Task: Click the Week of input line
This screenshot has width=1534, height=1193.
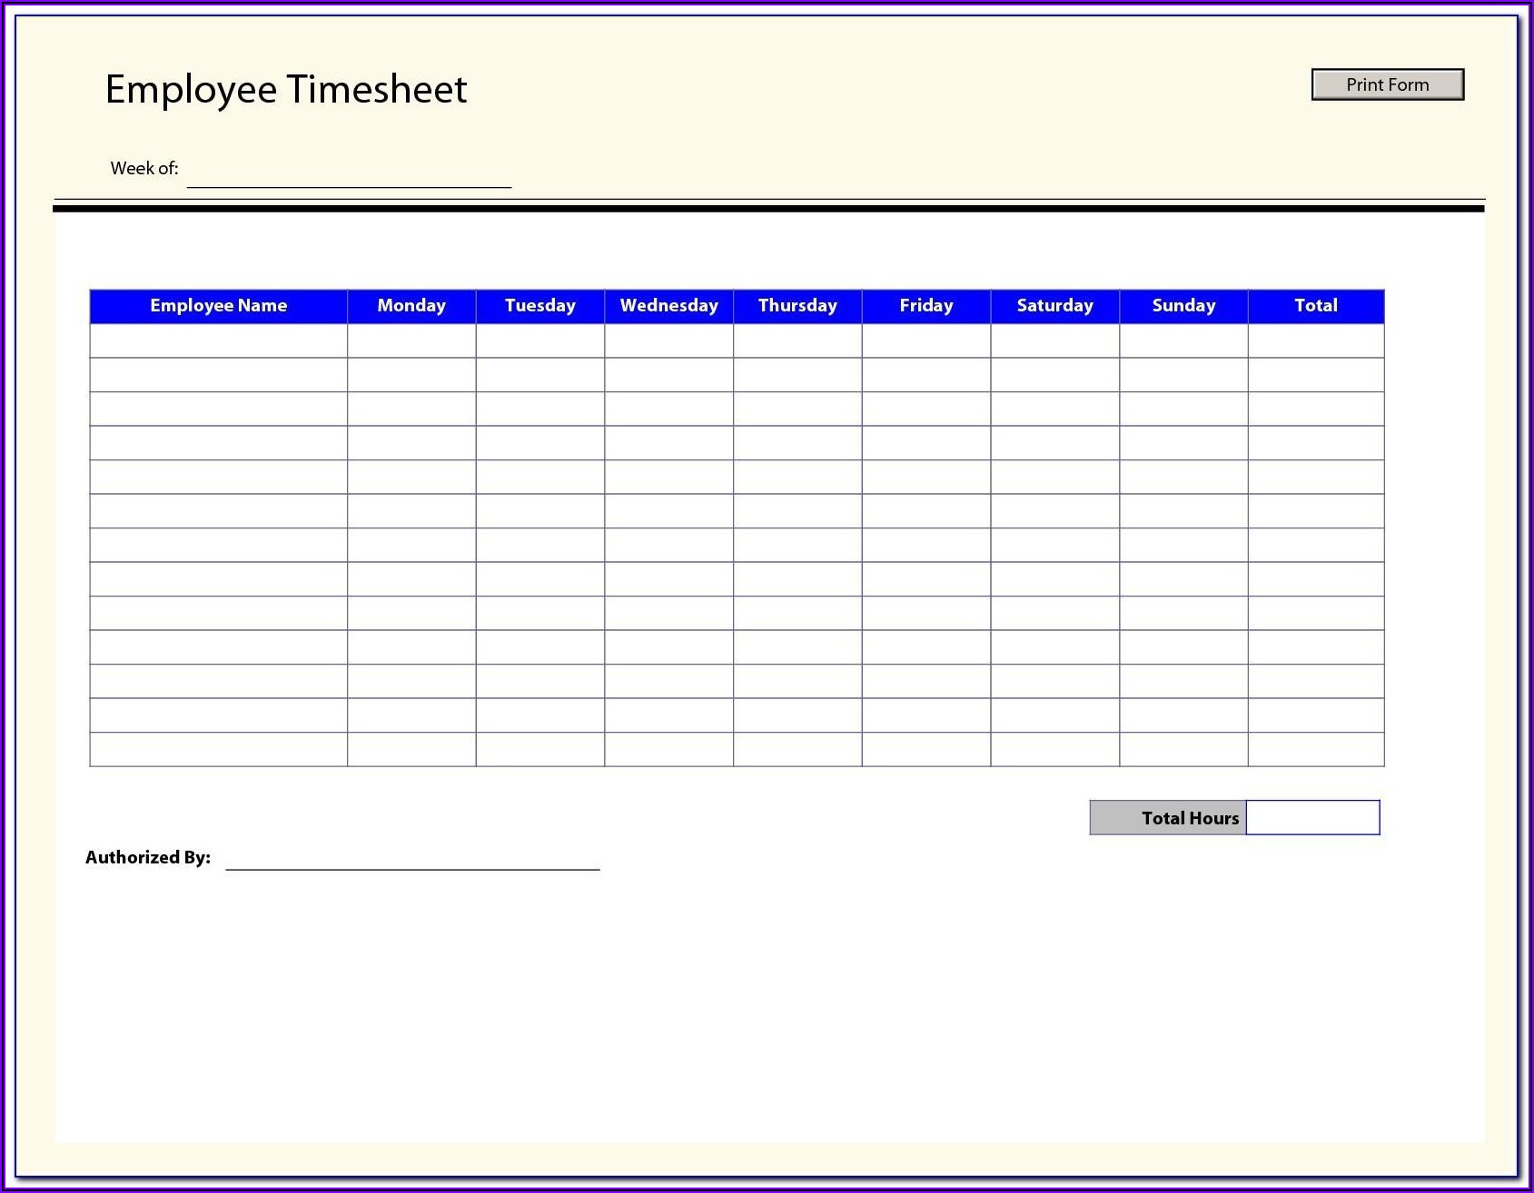Action: coord(349,174)
